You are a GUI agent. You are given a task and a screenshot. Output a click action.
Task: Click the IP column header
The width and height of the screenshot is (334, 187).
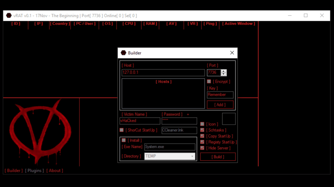point(38,23)
